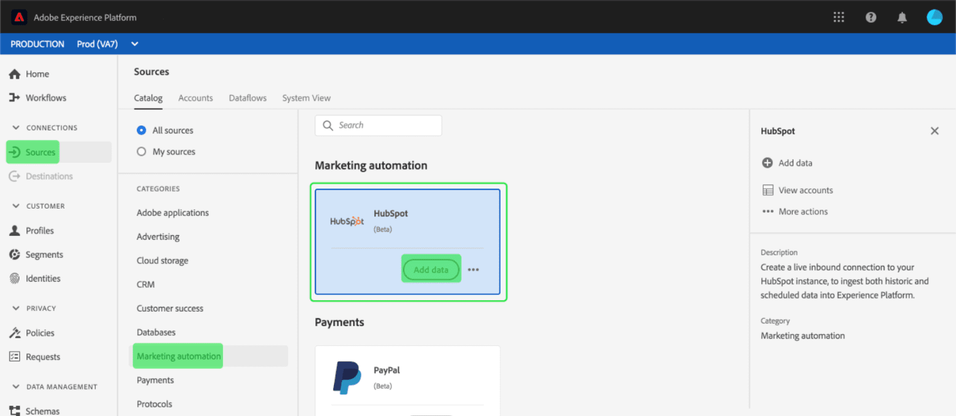The height and width of the screenshot is (416, 956).
Task: Click the Home house icon
Action: click(x=14, y=74)
